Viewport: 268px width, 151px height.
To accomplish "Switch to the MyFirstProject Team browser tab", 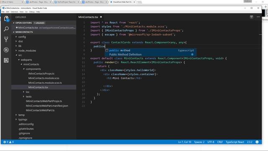I will tap(67, 2).
